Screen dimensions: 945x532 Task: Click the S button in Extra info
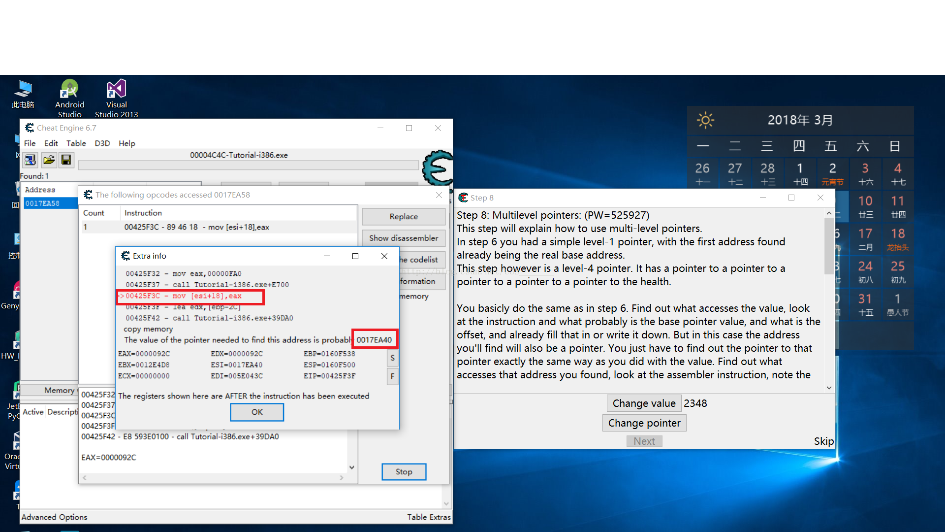(x=392, y=358)
